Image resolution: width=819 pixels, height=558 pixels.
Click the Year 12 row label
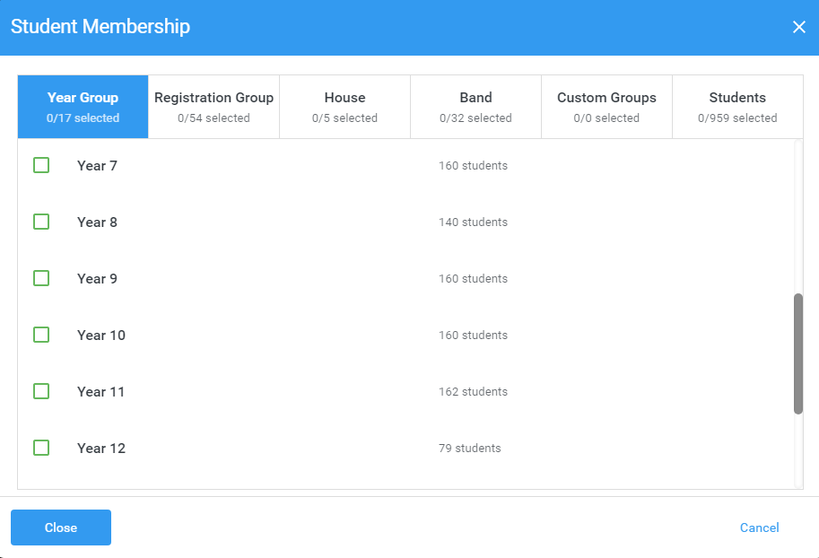(101, 449)
